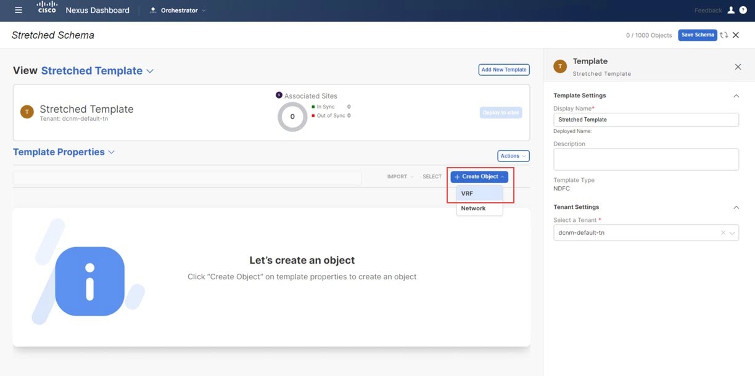Open the user profile icon

click(731, 10)
